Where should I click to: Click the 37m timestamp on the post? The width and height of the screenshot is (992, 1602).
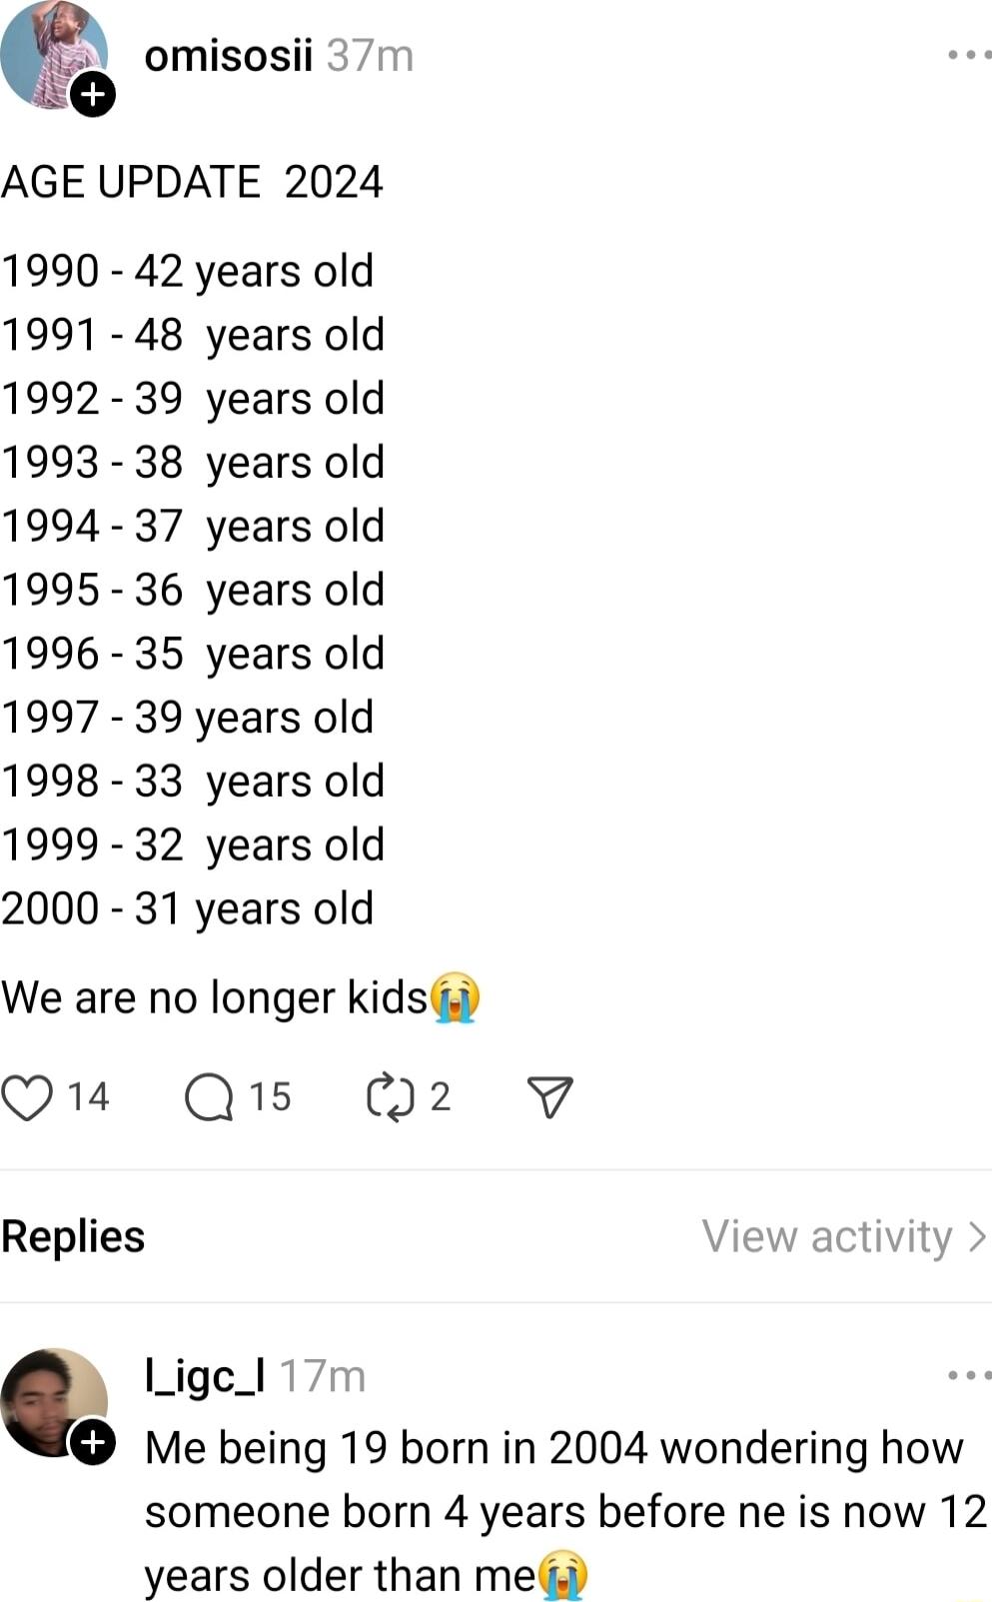(370, 56)
